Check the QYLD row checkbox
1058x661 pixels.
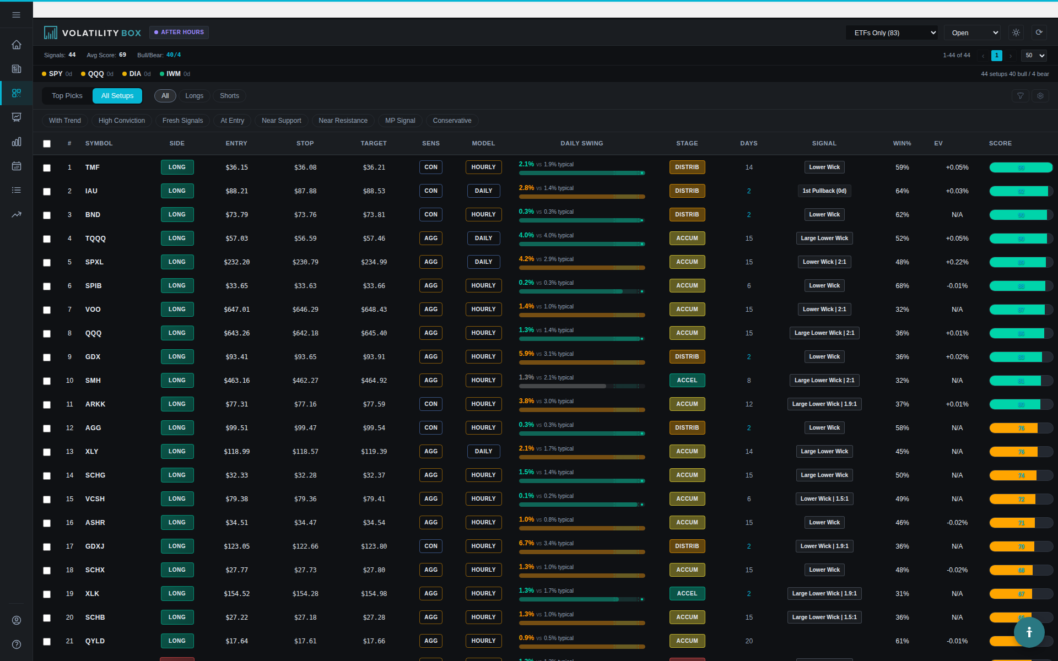point(47,642)
